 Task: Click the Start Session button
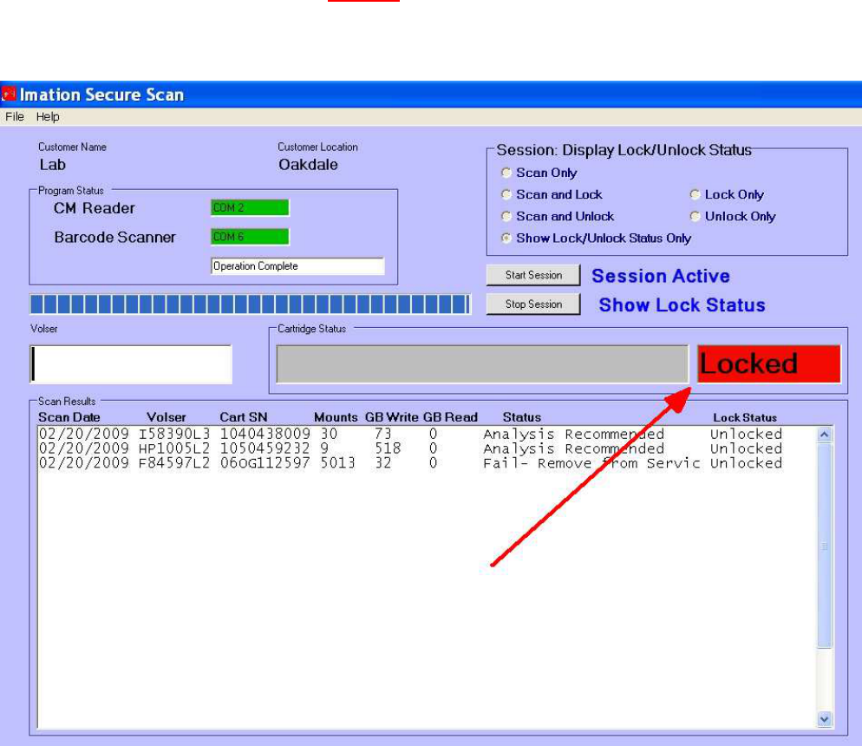(533, 275)
